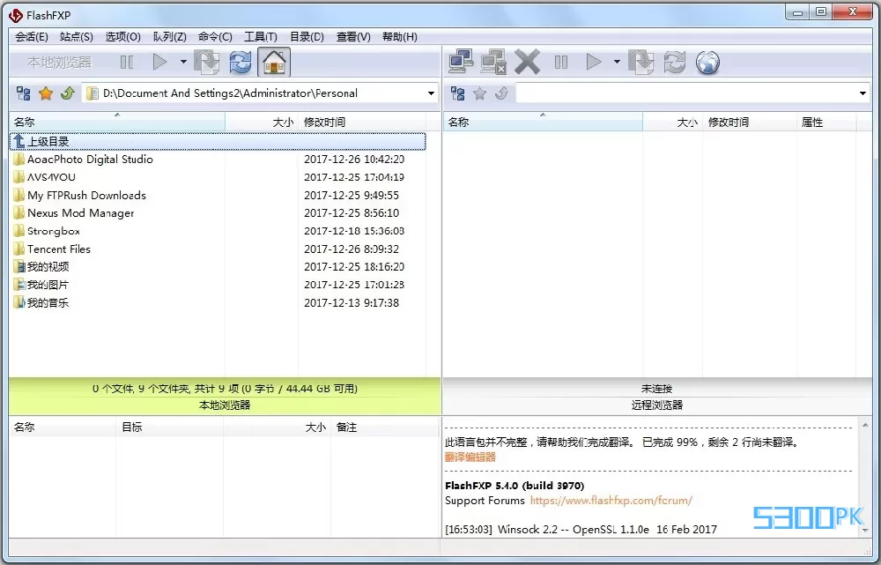881x565 pixels.
Task: Click the remote connect computers icon
Action: coord(461,62)
